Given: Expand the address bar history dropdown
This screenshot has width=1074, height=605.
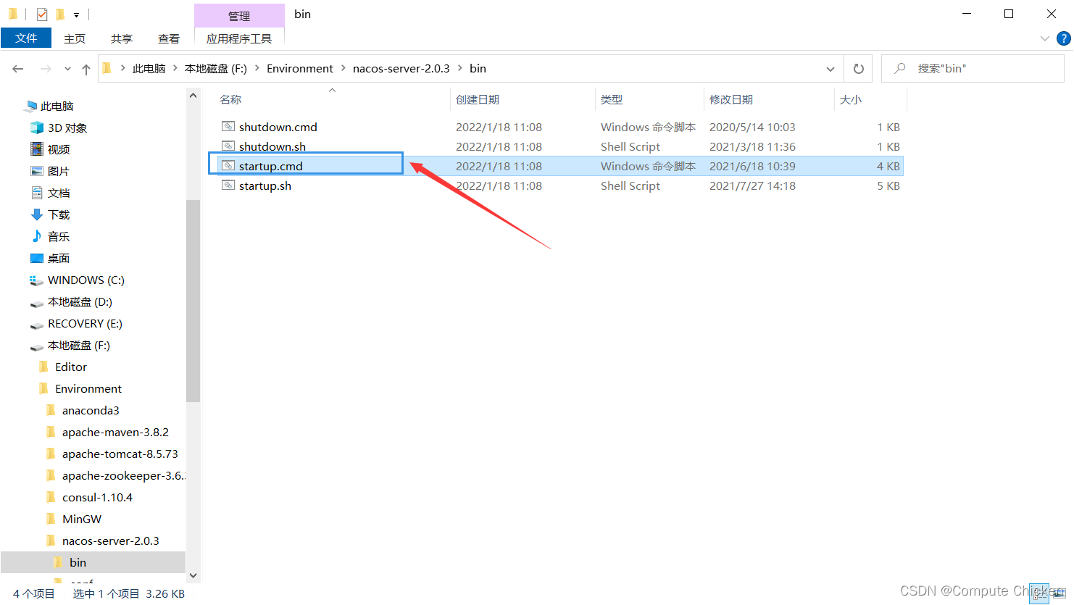Looking at the screenshot, I should (831, 69).
